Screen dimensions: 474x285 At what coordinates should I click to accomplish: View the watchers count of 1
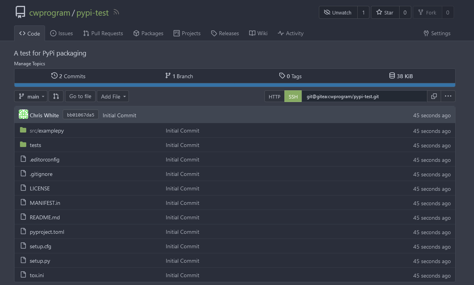363,13
